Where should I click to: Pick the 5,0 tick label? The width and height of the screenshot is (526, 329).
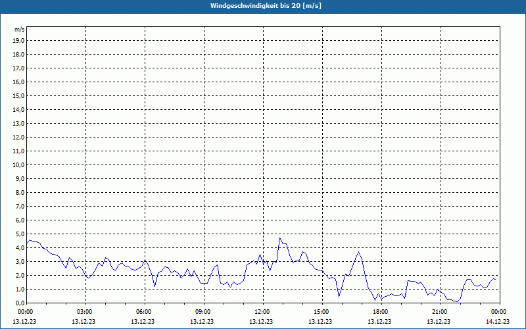[x=20, y=234]
